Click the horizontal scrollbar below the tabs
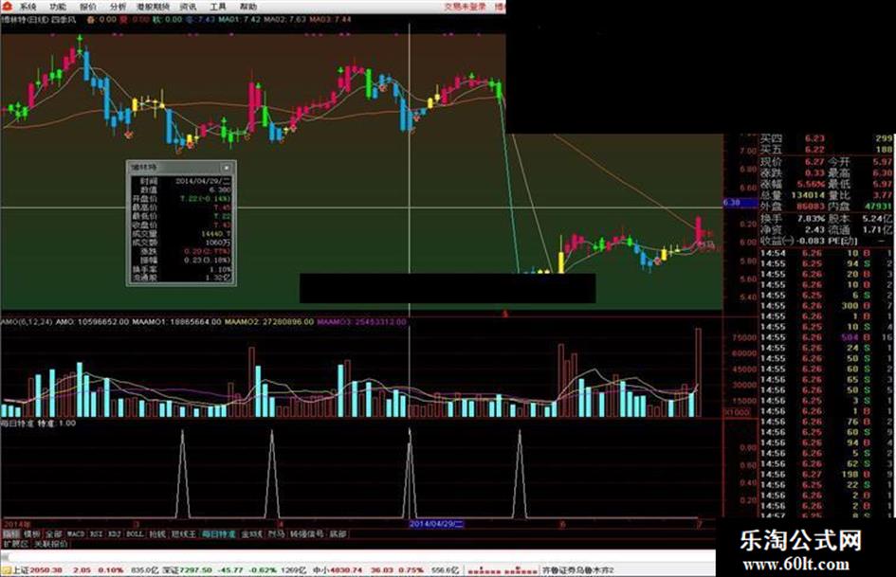The width and height of the screenshot is (896, 577). [357, 555]
